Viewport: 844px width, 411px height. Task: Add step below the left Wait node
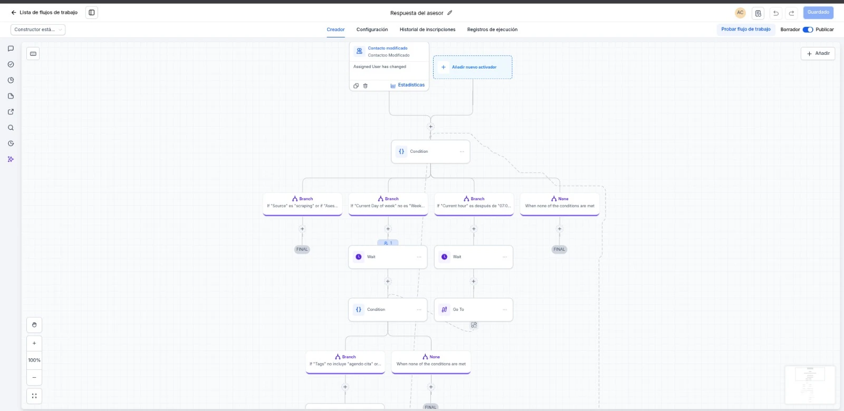(x=388, y=281)
